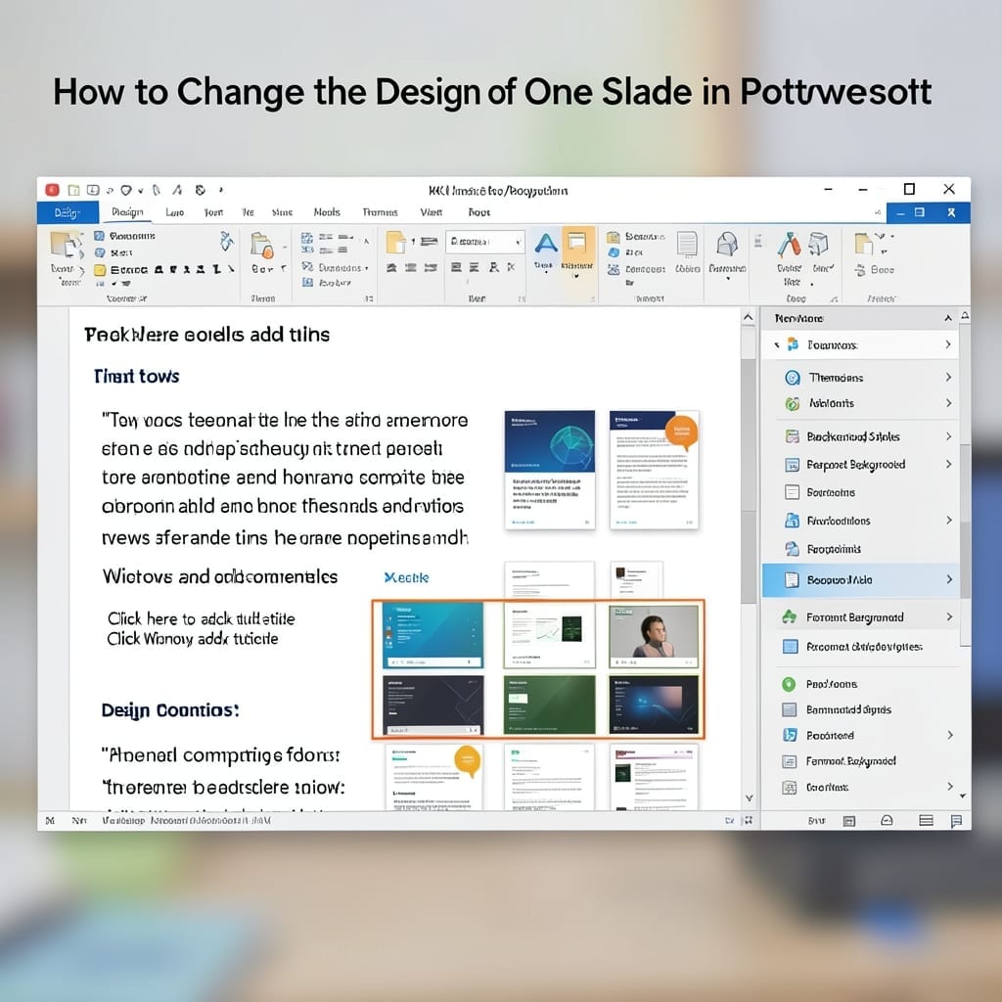Select the teal design thumbnail in orange box
This screenshot has height=1002, width=1002.
tap(433, 635)
